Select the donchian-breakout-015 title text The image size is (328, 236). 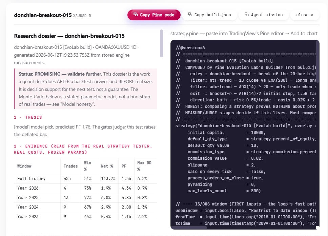43,15
